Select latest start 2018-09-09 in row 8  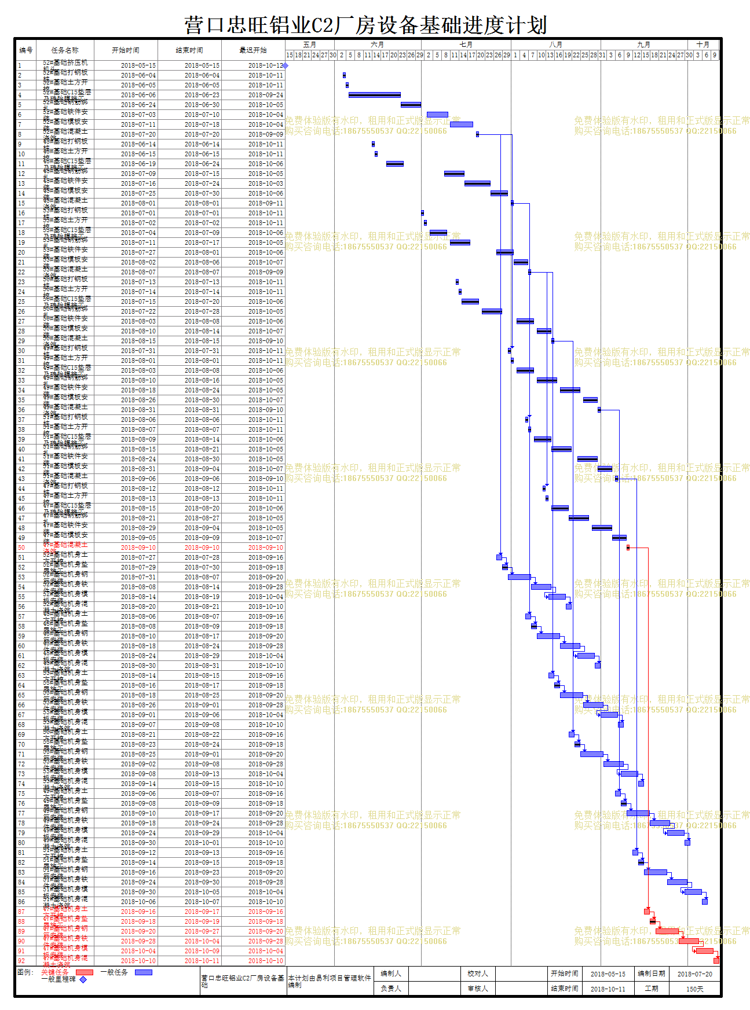(x=265, y=134)
